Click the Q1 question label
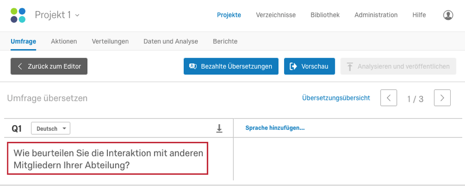Screen dimensions: 465x191 [17, 129]
